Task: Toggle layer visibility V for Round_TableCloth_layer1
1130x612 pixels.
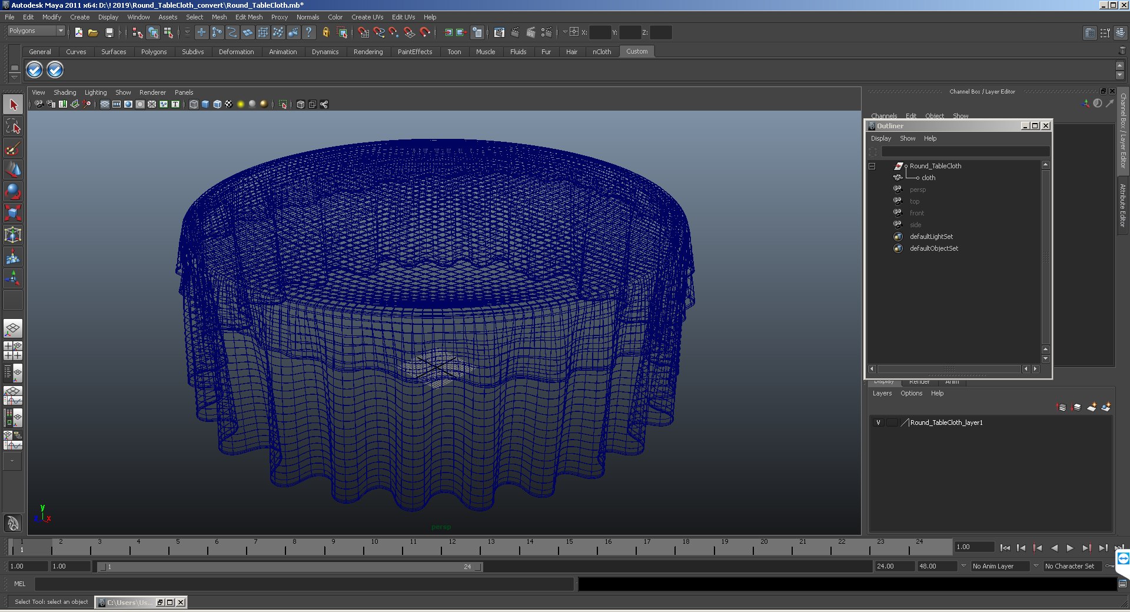Action: pyautogui.click(x=878, y=423)
